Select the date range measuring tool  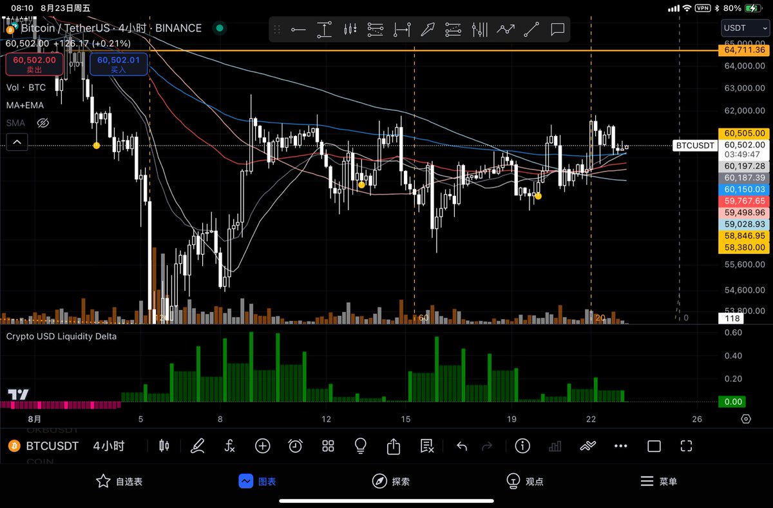click(x=402, y=29)
